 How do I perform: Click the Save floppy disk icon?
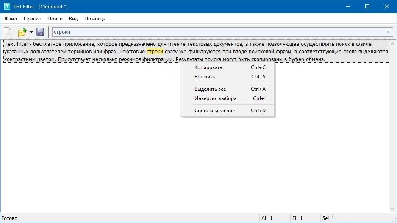coord(41,32)
